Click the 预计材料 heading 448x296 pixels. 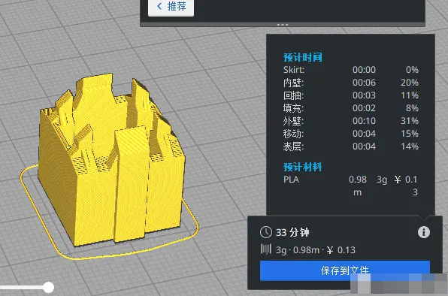(x=303, y=167)
